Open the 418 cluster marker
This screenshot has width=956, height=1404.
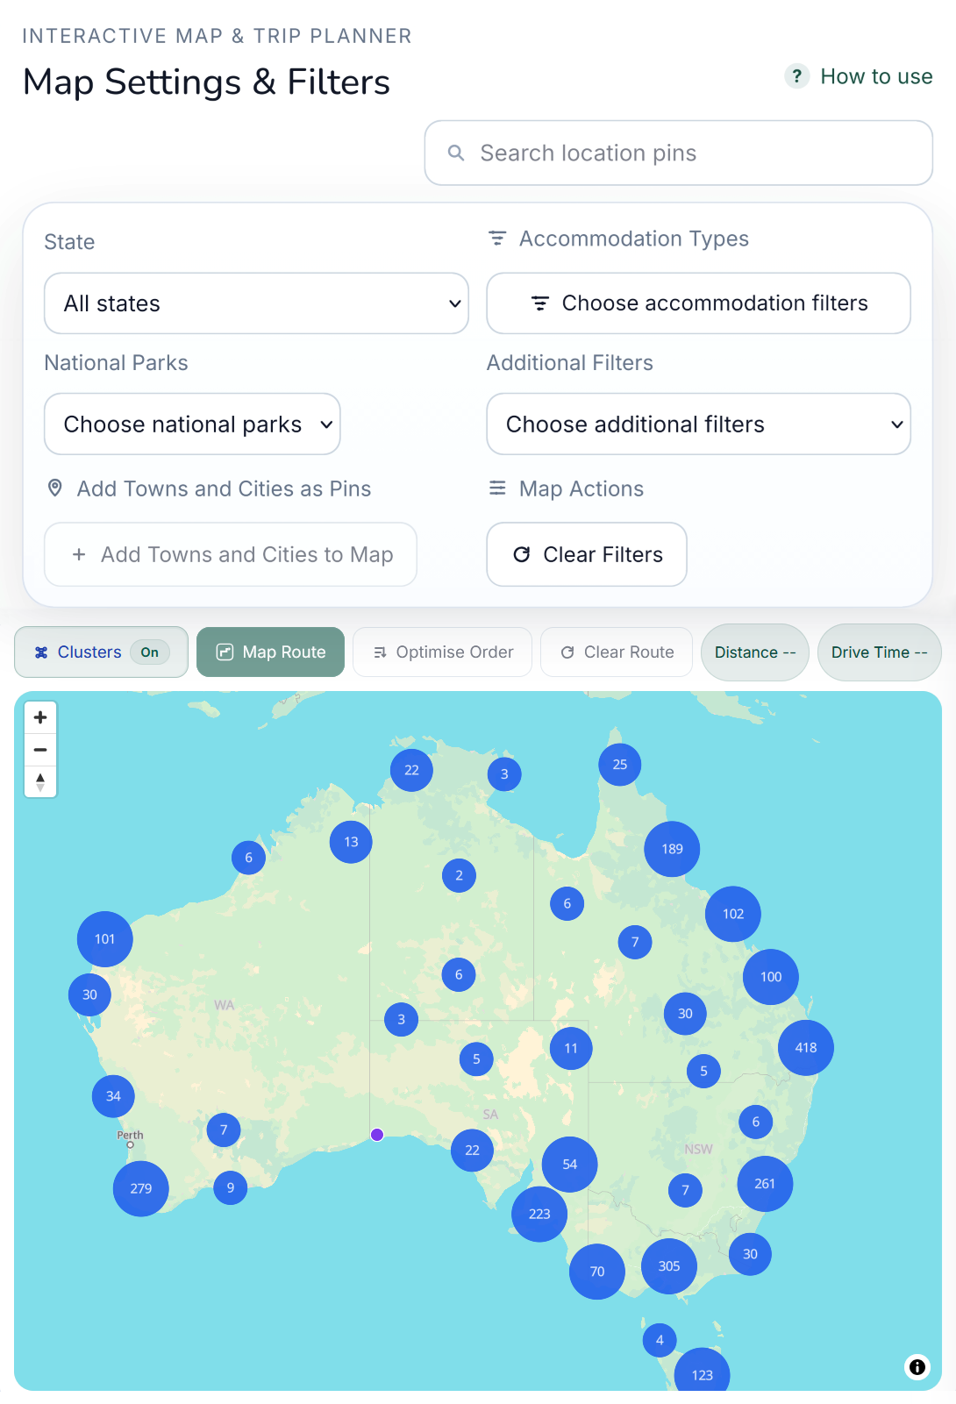(x=806, y=1047)
